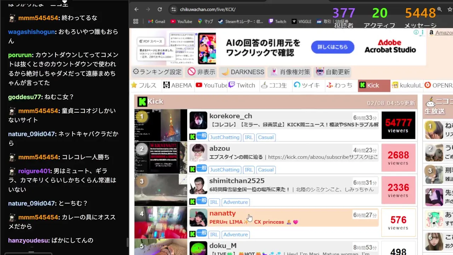This screenshot has height=255, width=453.
Task: Open abzou stream thumbnail
Action: (161, 158)
